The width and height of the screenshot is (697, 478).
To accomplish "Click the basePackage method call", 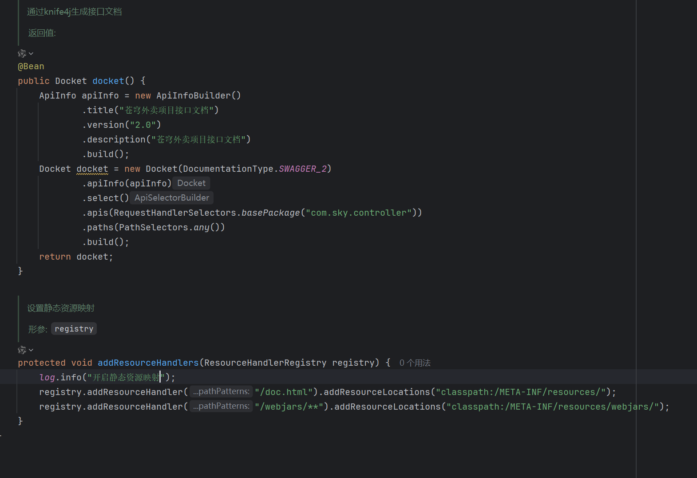I will point(270,213).
